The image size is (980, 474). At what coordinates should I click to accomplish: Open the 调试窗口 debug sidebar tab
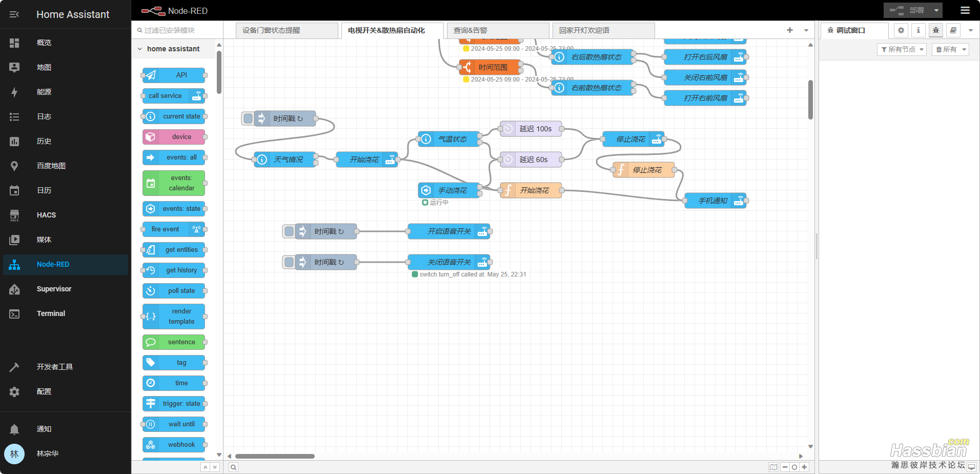click(854, 30)
